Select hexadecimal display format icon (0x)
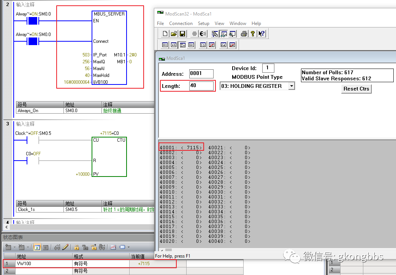Screen dimensions: 396x275 pyautogui.click(x=191, y=45)
